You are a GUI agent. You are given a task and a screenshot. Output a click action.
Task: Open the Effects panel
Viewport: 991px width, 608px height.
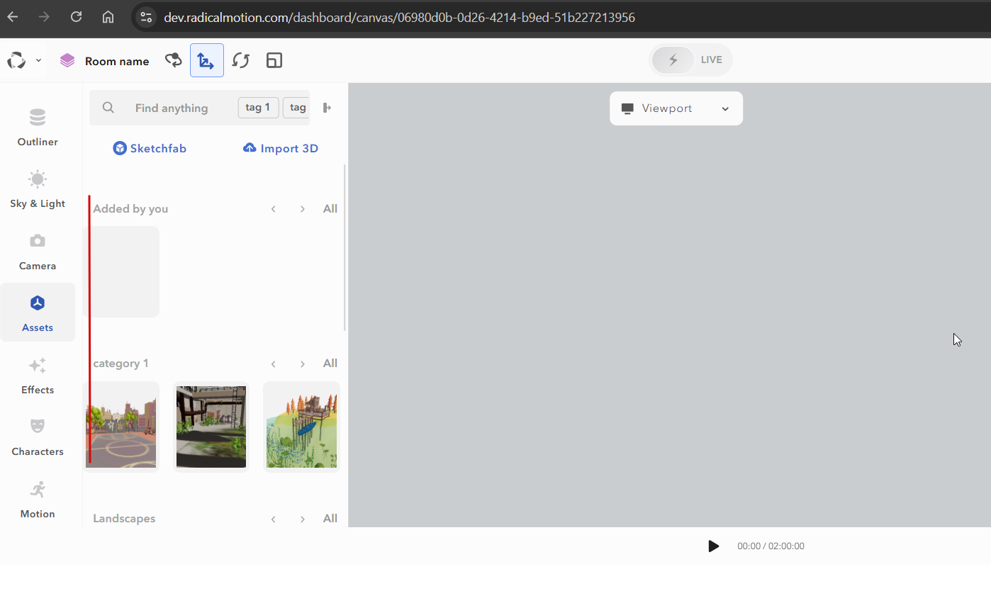pyautogui.click(x=38, y=376)
